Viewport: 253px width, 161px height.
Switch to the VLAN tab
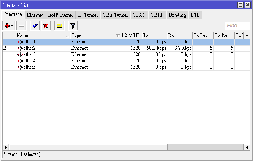click(x=139, y=15)
